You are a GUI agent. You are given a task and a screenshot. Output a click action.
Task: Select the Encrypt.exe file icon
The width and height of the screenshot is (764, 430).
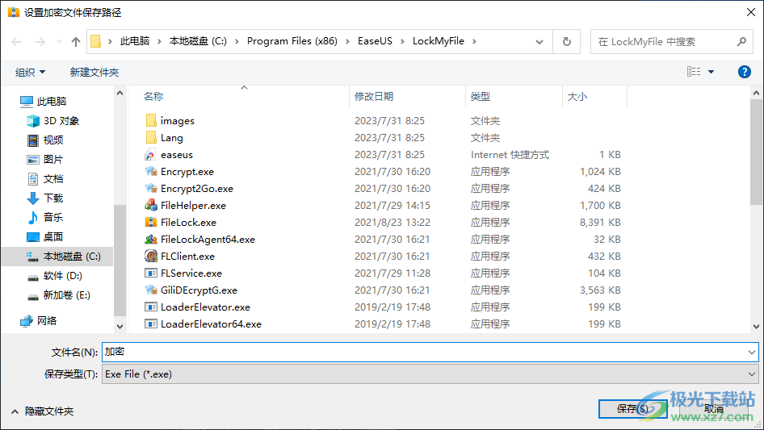point(150,171)
